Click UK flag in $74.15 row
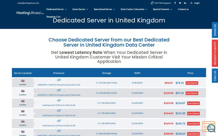Screen dimensions: 218x136 23,81
